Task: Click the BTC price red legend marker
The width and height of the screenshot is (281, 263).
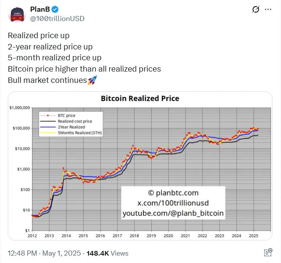Action: [x=48, y=116]
